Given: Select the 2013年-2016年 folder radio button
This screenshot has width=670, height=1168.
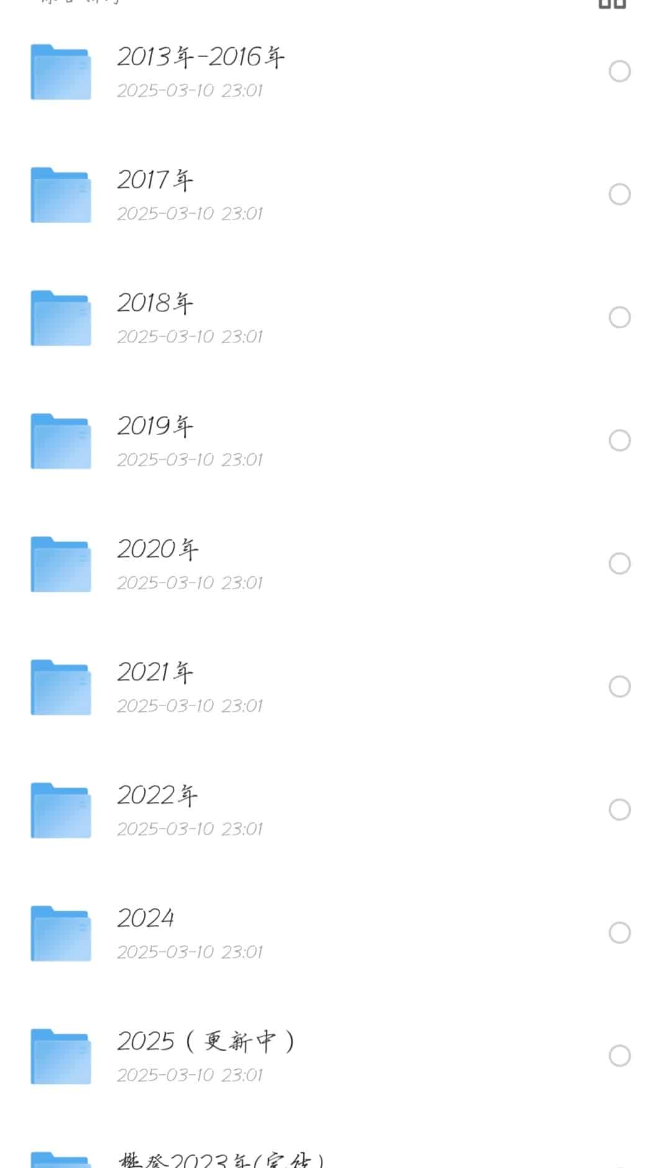Looking at the screenshot, I should pyautogui.click(x=620, y=71).
